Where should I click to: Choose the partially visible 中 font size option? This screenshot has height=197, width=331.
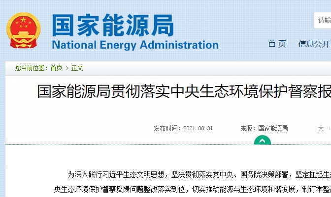(x=330, y=128)
